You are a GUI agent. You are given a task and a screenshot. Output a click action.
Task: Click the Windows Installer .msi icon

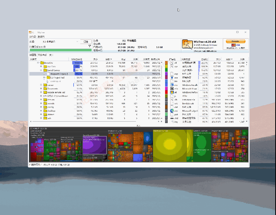pyautogui.click(x=172, y=85)
